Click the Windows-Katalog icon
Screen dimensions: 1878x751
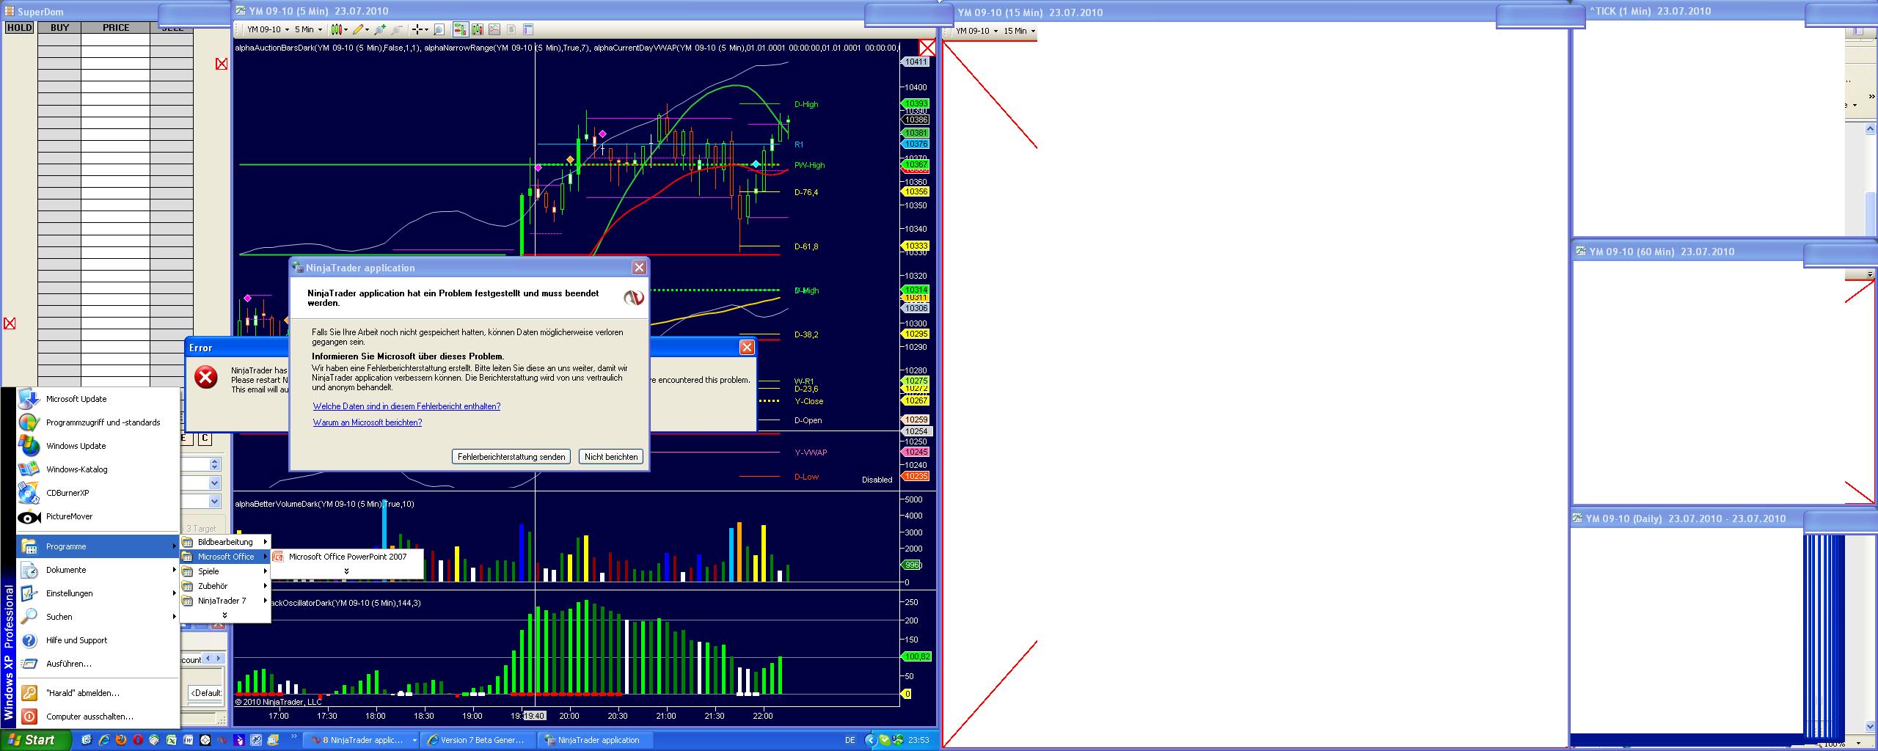click(29, 469)
